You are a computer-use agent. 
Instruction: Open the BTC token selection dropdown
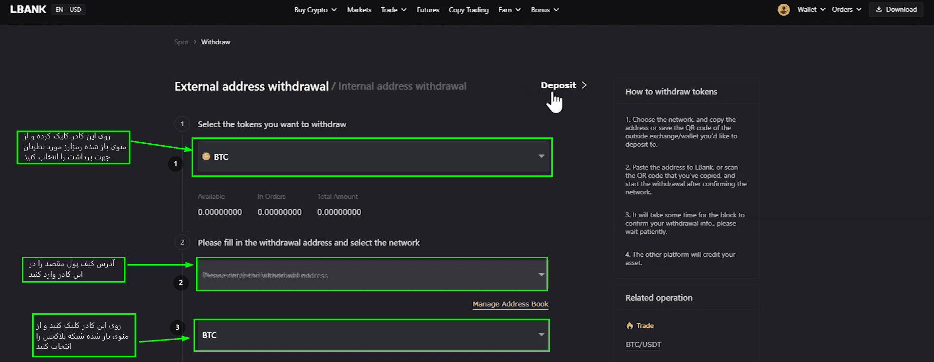coord(372,157)
